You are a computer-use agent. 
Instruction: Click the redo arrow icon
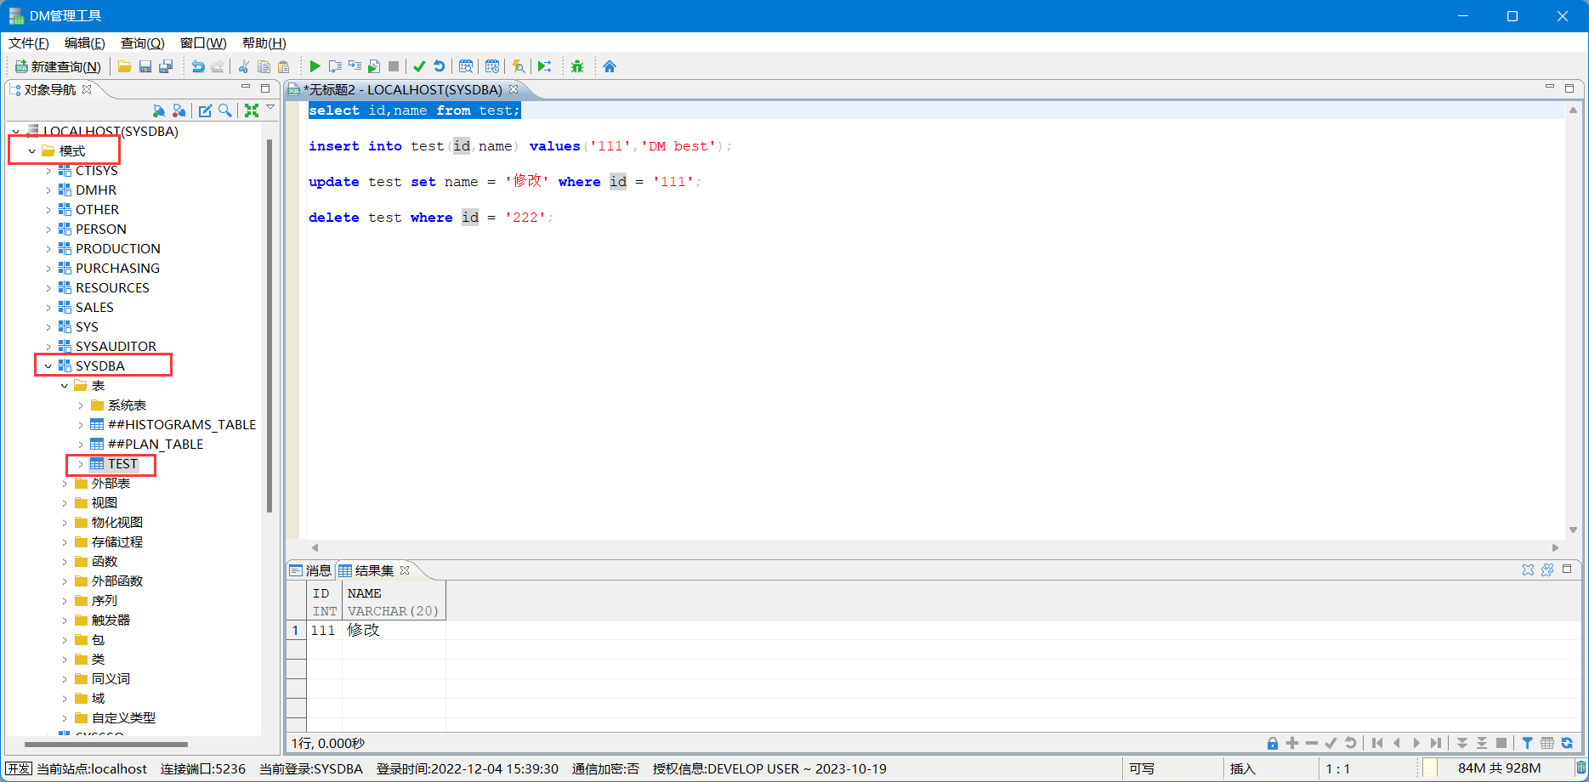(218, 66)
